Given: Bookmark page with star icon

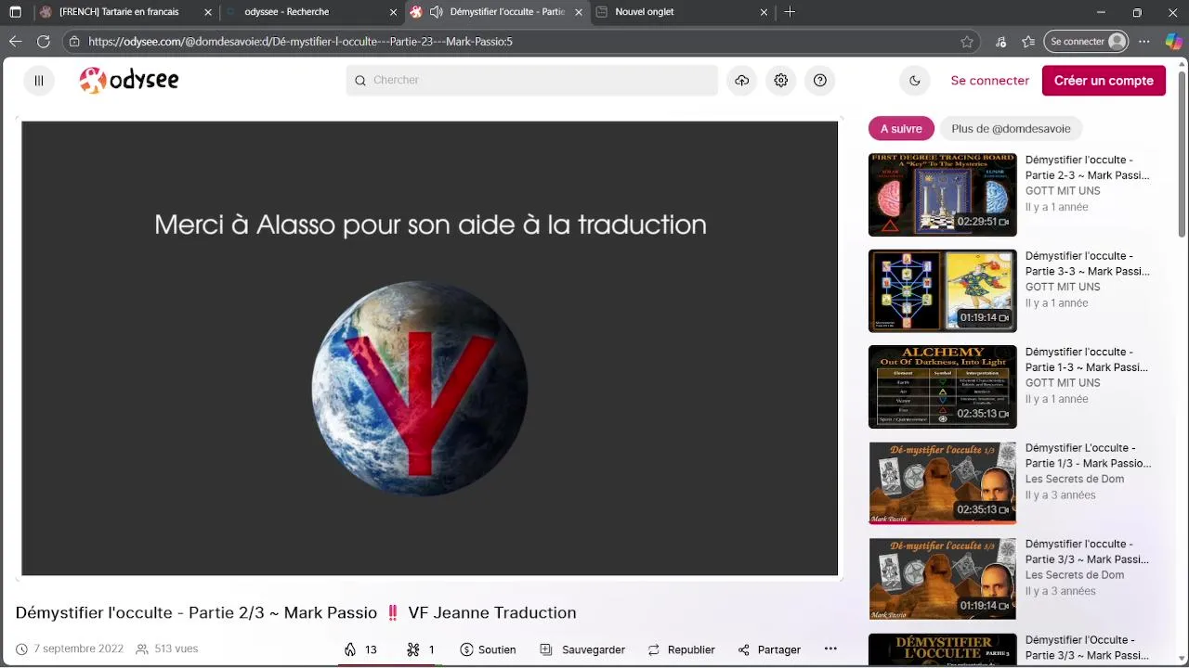Looking at the screenshot, I should pos(967,42).
